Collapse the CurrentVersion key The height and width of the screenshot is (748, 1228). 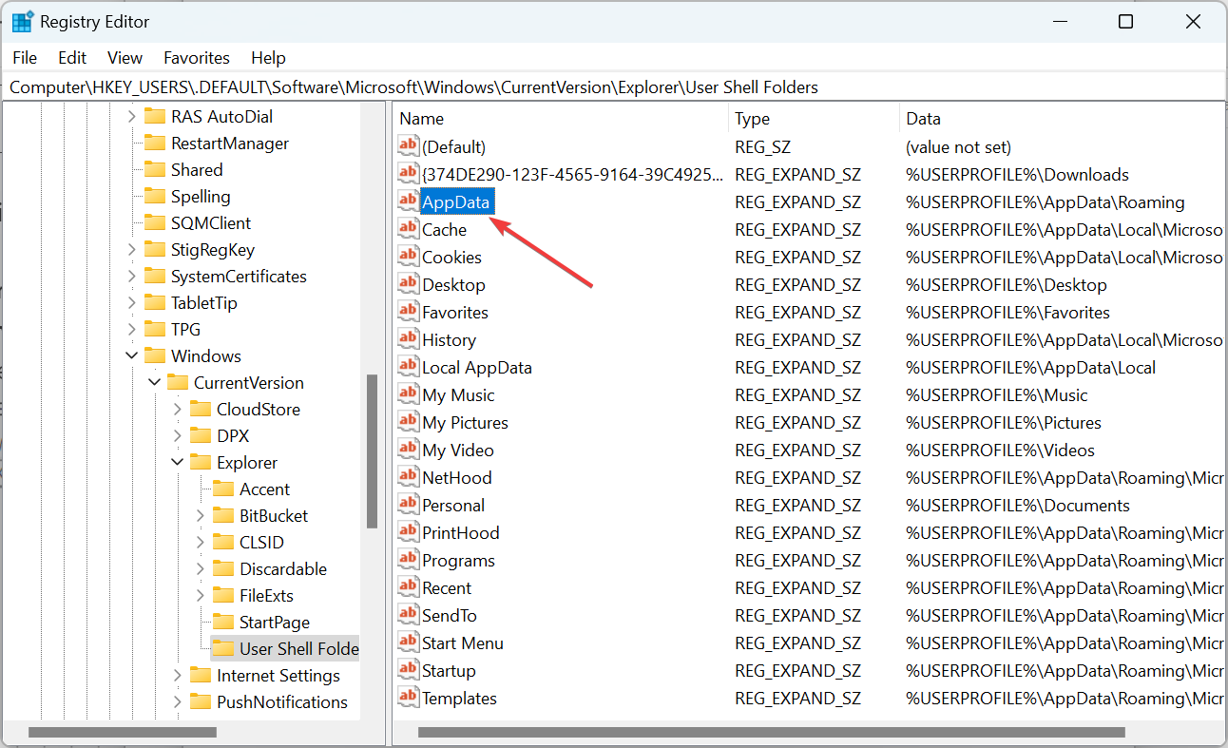(154, 383)
